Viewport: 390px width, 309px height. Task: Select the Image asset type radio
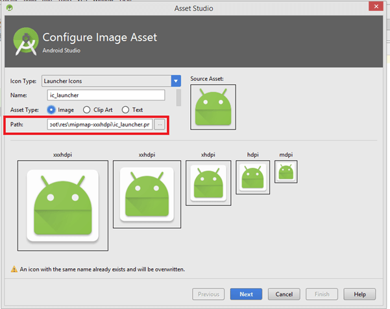[51, 109]
